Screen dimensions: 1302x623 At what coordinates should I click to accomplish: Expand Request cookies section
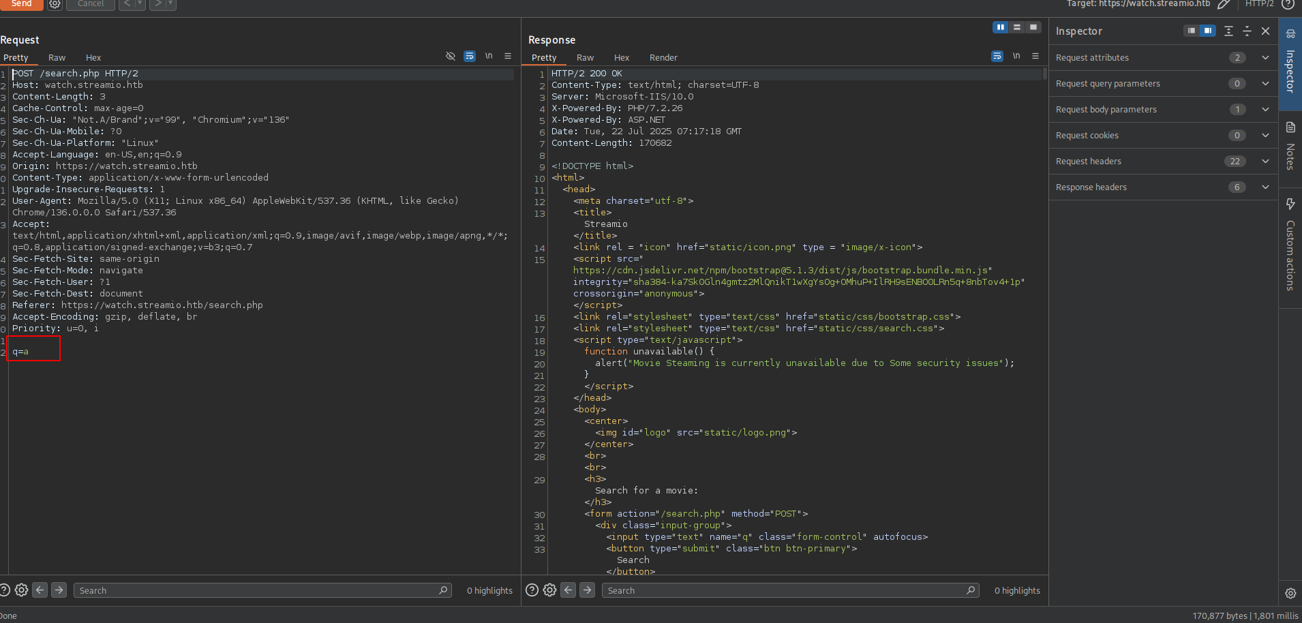click(x=1163, y=136)
